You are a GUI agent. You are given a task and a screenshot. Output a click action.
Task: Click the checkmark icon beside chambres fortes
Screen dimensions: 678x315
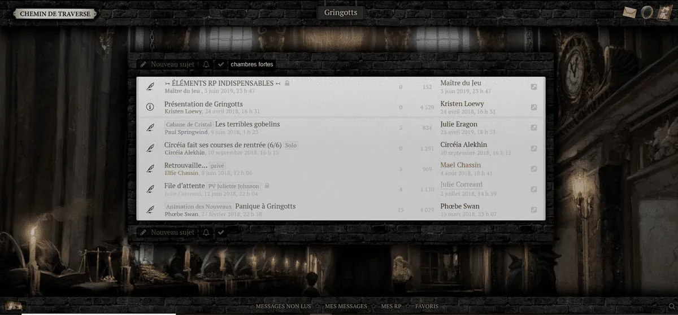pyautogui.click(x=221, y=64)
